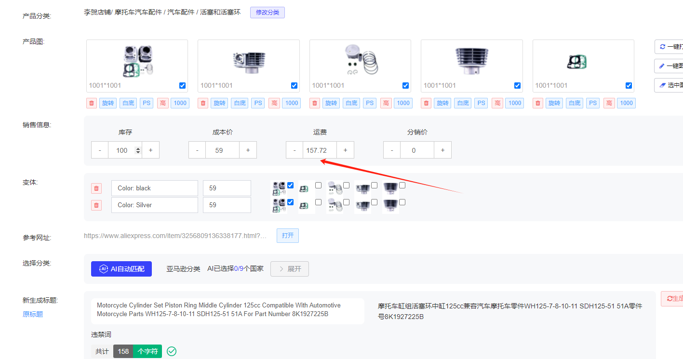The image size is (683, 359).
Task: Delete the Color: black variant row
Action: tap(96, 188)
